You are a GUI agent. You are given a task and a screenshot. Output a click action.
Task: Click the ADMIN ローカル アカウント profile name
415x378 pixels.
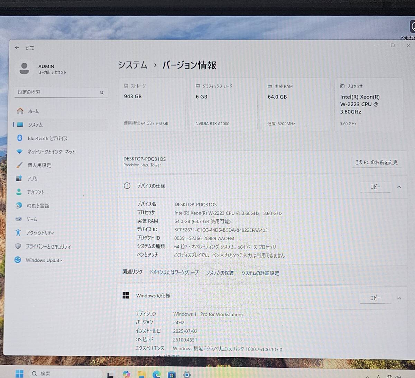(x=52, y=69)
